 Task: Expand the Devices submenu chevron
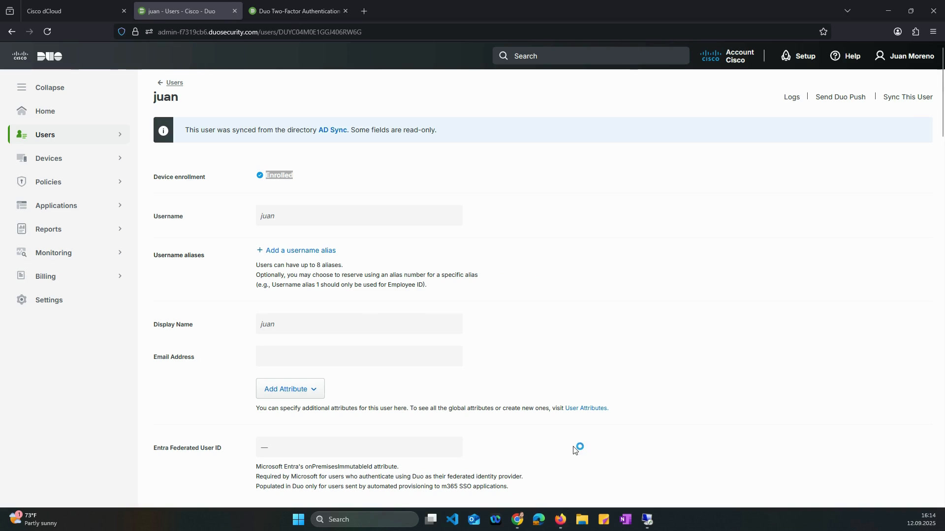pyautogui.click(x=120, y=158)
